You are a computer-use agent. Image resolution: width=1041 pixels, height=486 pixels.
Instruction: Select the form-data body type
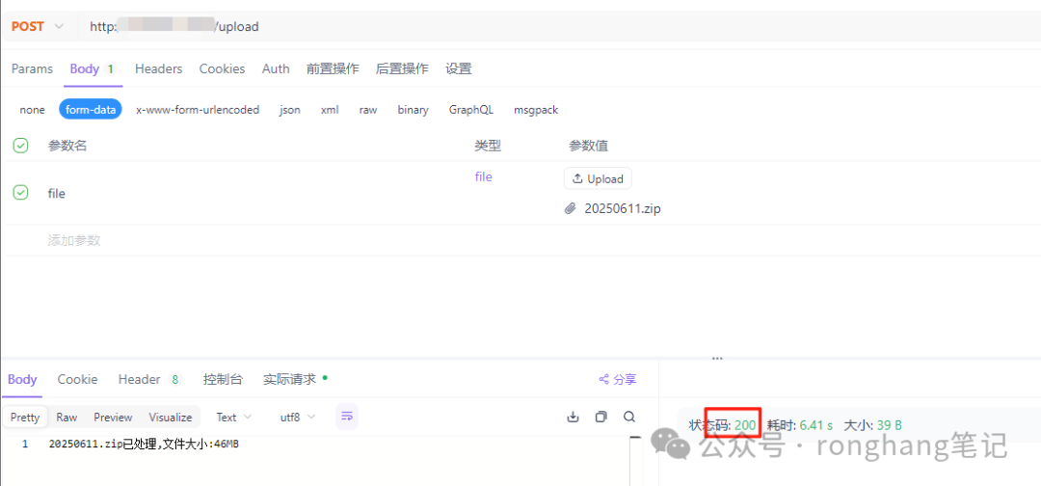(x=91, y=110)
